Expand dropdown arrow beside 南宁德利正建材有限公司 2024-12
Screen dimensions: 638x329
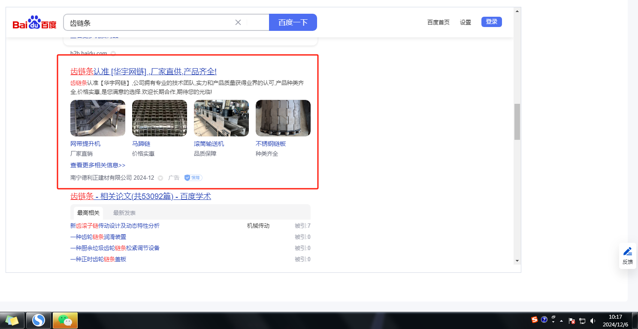pyautogui.click(x=160, y=178)
